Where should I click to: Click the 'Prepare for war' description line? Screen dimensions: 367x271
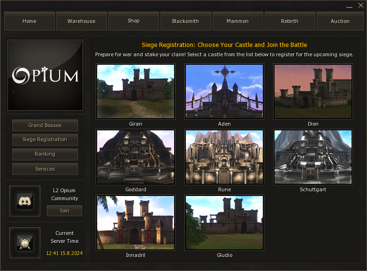224,54
